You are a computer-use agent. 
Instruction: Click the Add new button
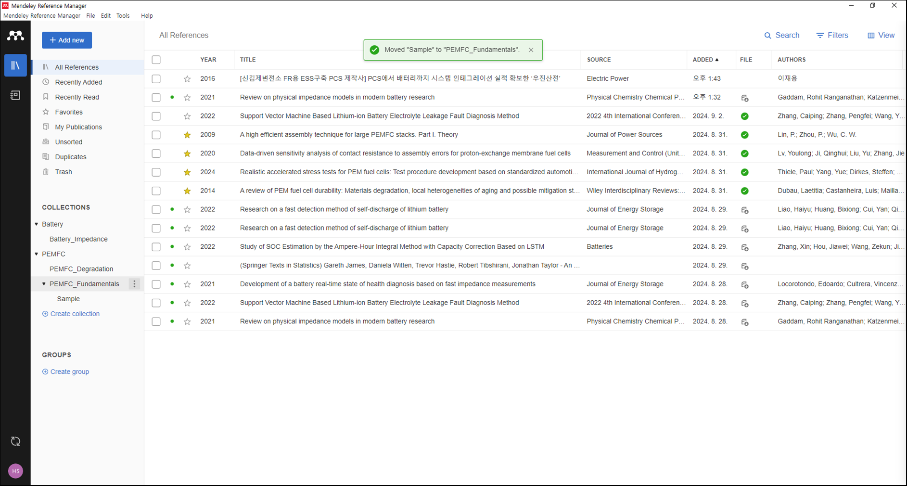click(67, 40)
